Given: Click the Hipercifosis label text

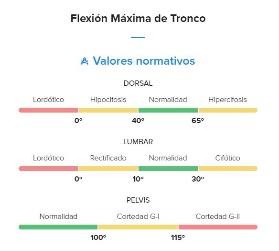Looking at the screenshot, I should 227,100.
